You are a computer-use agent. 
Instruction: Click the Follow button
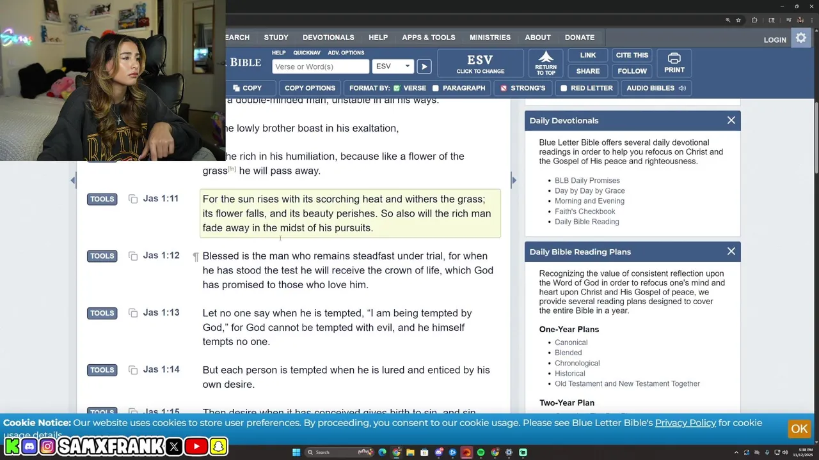[632, 71]
